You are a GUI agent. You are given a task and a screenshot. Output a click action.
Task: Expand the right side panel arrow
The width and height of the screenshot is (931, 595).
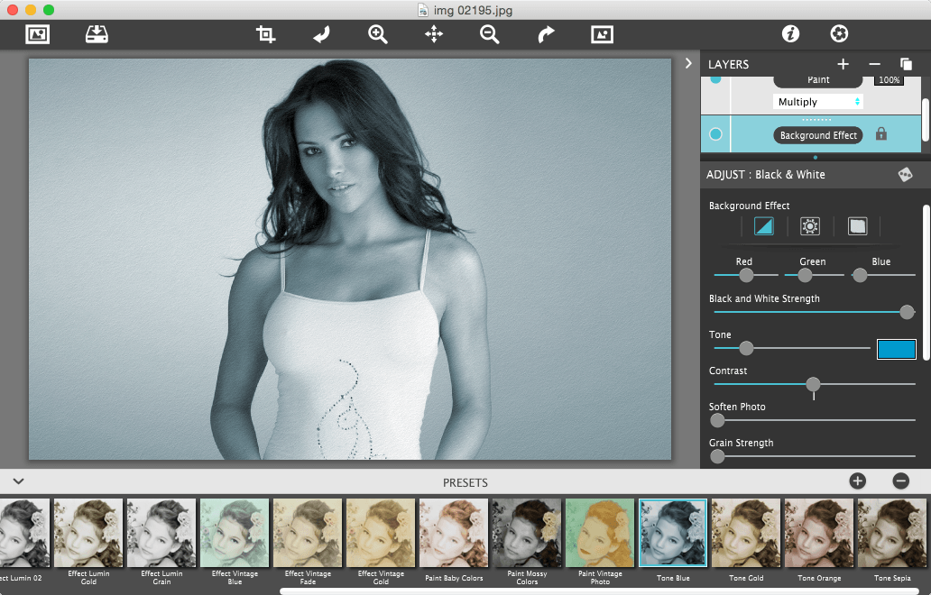[688, 63]
